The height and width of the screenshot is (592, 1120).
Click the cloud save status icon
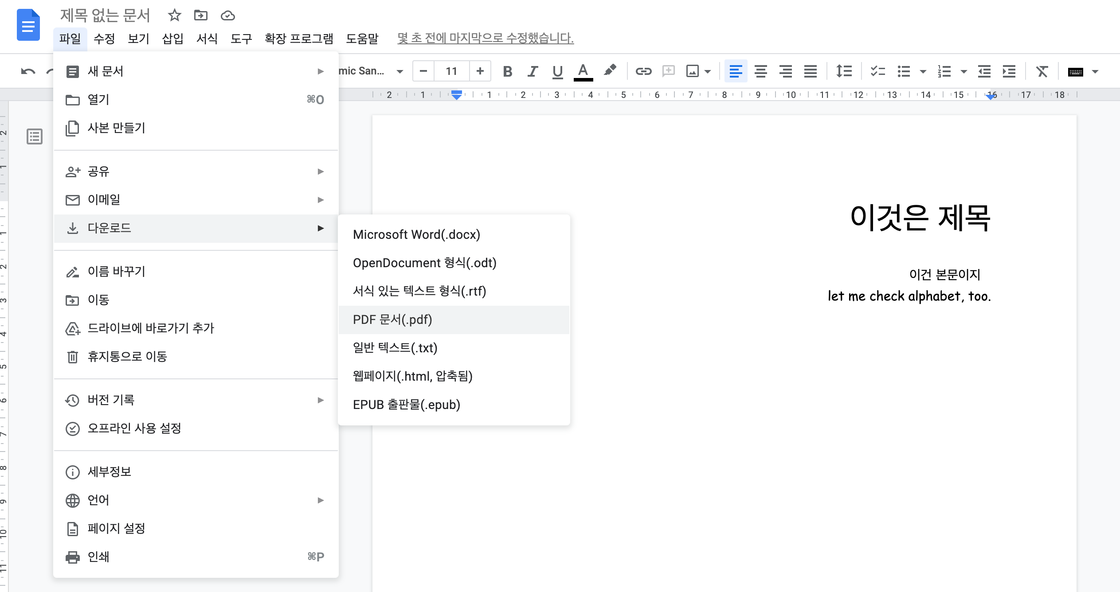(x=227, y=16)
